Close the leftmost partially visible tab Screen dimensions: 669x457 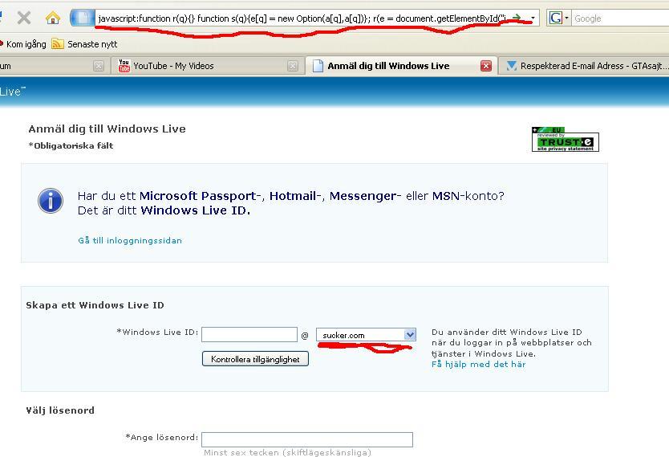pyautogui.click(x=99, y=66)
